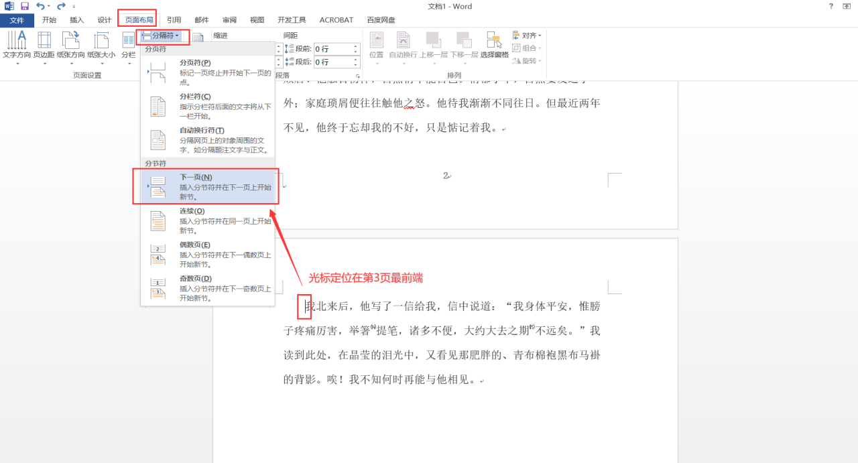Screen dimensions: 858x463
Task: Switch to the 设计 tab
Action: 105,20
